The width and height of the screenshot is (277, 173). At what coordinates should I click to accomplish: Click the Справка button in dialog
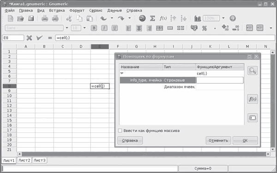[x=130, y=141]
